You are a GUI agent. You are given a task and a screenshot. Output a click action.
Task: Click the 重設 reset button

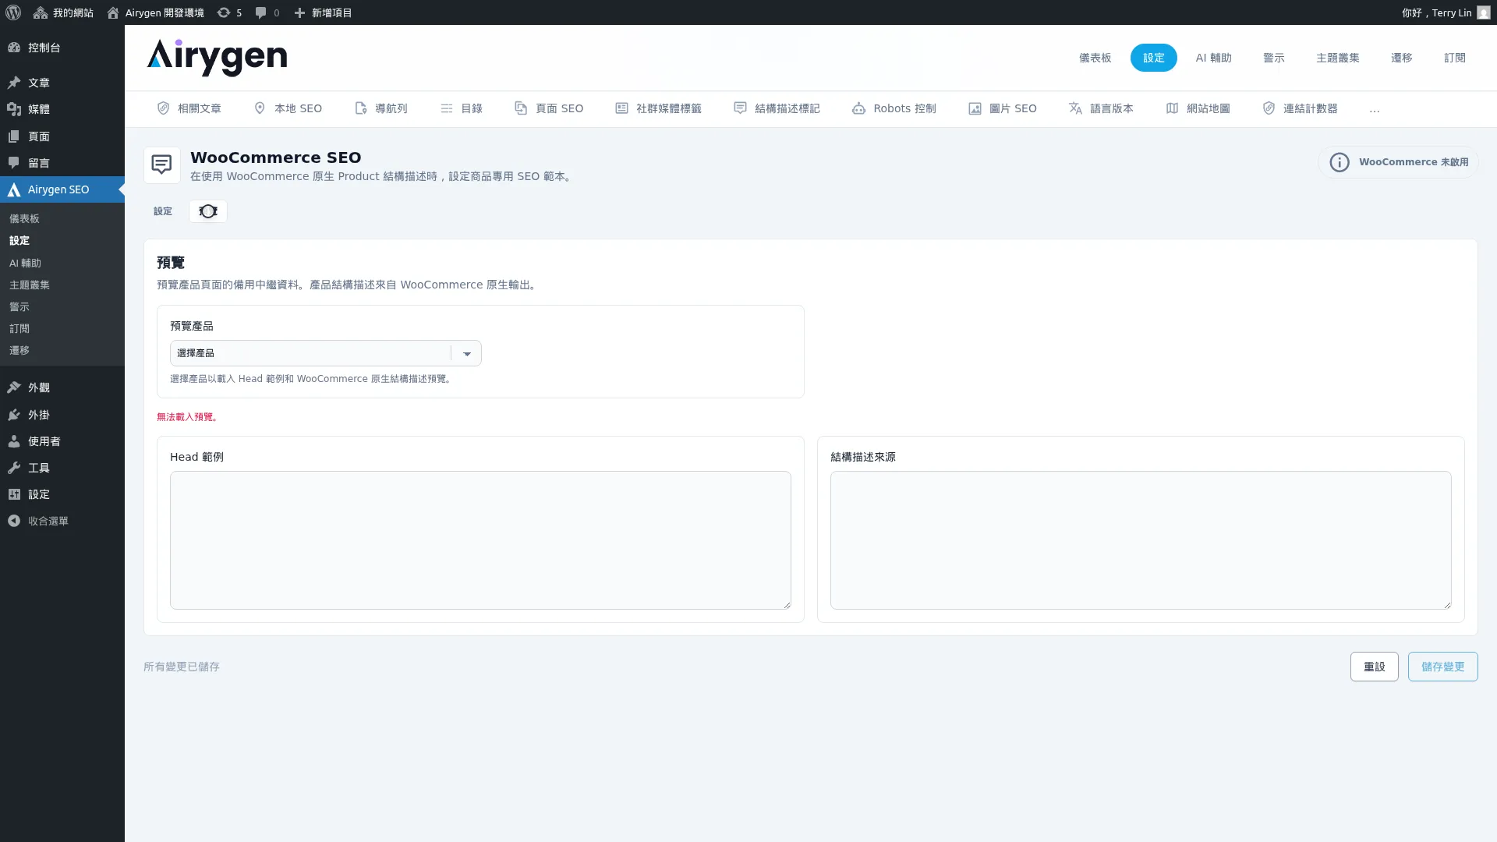click(x=1374, y=667)
